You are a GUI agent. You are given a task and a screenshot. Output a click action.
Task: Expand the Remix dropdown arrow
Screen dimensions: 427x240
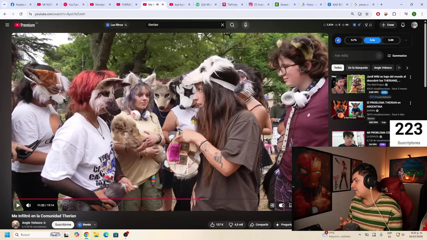tap(95, 225)
